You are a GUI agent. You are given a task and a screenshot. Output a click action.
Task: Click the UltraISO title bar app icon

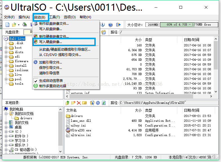click(7, 7)
